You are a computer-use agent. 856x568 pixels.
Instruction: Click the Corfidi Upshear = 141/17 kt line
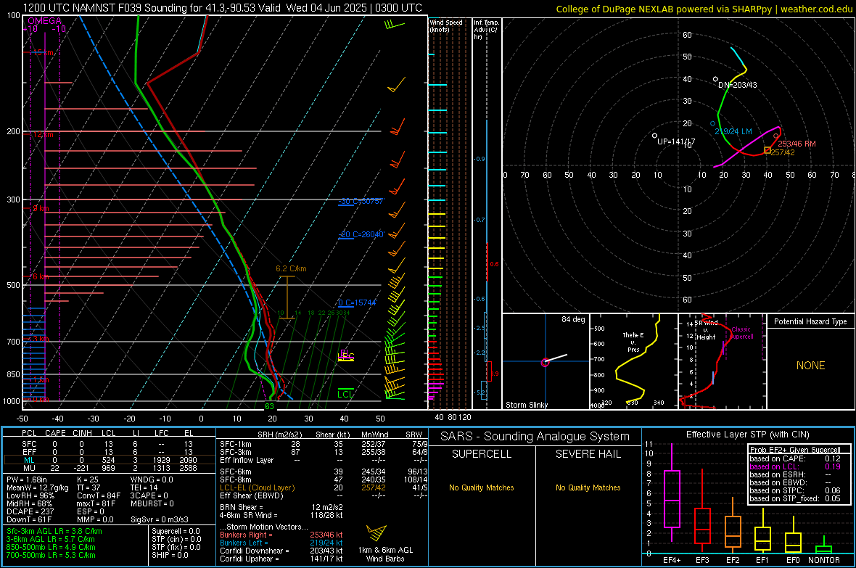[x=281, y=558]
